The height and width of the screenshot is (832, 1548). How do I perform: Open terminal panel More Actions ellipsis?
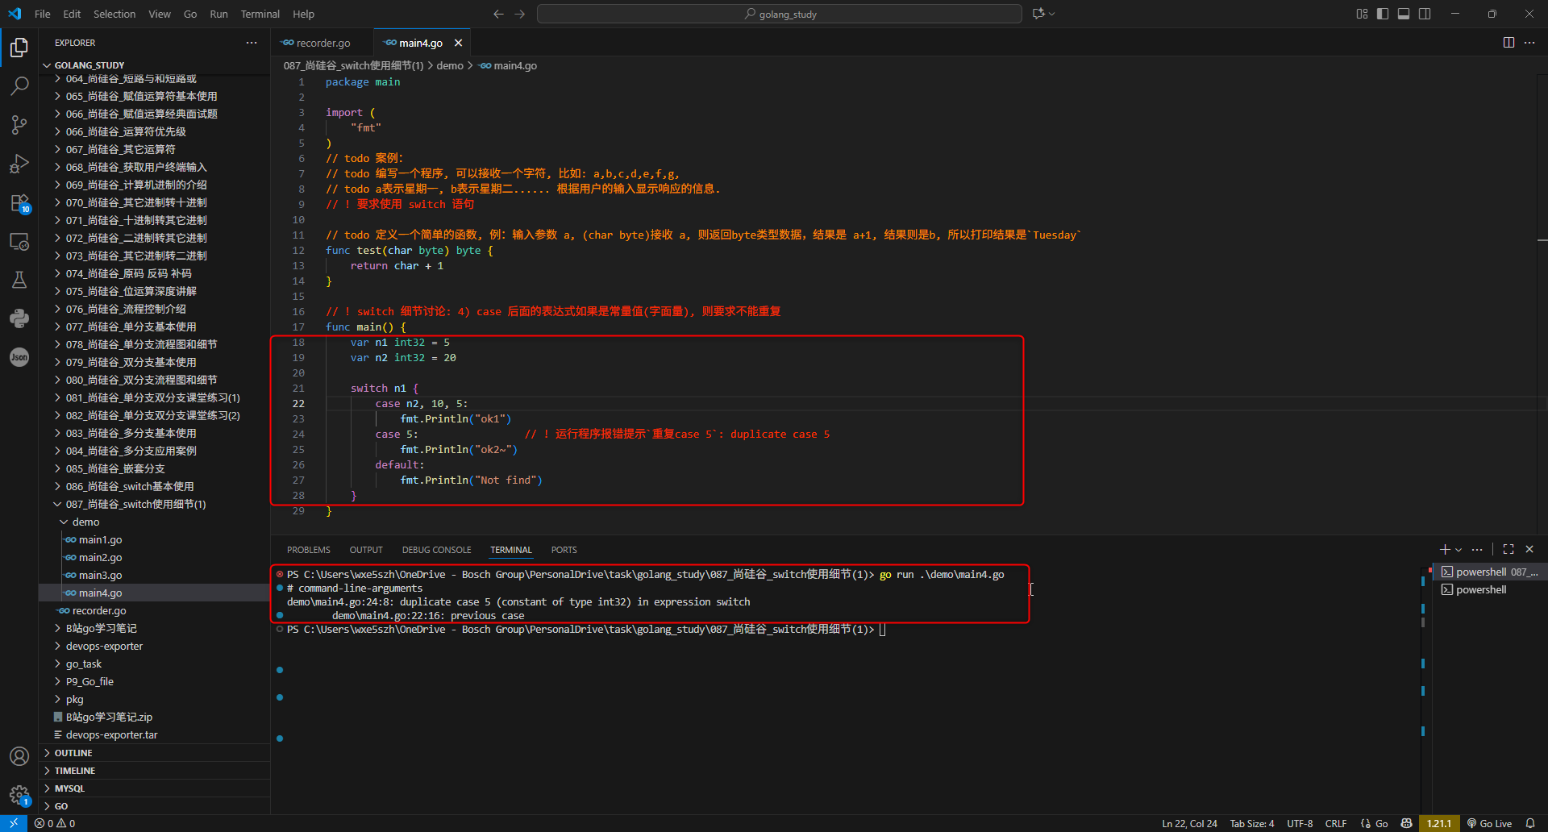pyautogui.click(x=1477, y=550)
